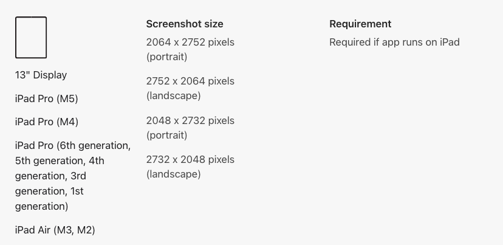
Task: Click the "iPad Pro (6th generation," line
Action: tap(72, 145)
